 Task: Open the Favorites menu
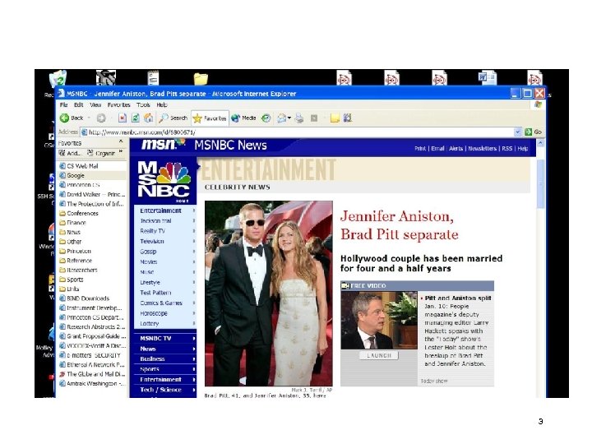[x=118, y=104]
